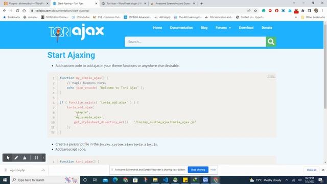This screenshot has width=327, height=184.
Task: Open the tab search dropdown arrow
Action: [x=294, y=3]
